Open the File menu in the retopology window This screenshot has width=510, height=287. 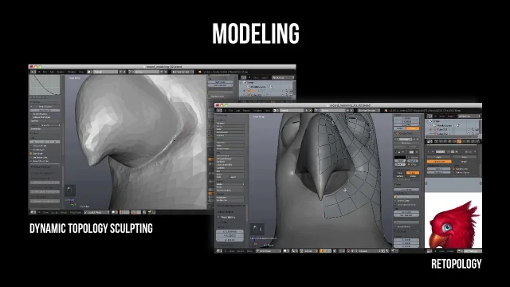pos(230,111)
